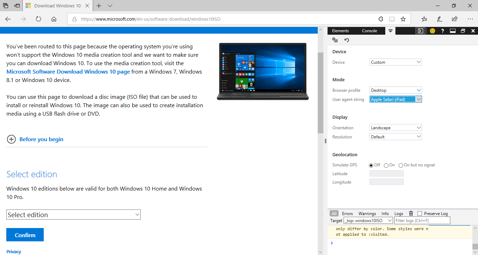Toggle the console drawer icon
478x255 pixels.
click(x=421, y=31)
